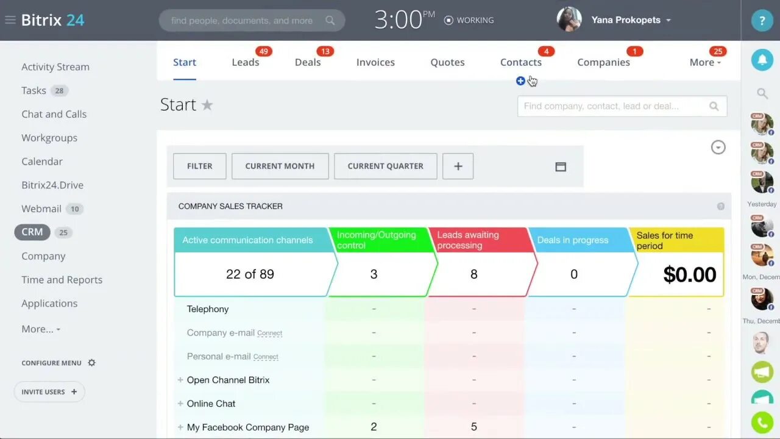Open Tasks in the left sidebar
This screenshot has height=439, width=780.
point(34,91)
